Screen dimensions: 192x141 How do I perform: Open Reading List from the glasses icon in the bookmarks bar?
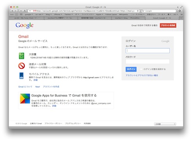coord(12,14)
